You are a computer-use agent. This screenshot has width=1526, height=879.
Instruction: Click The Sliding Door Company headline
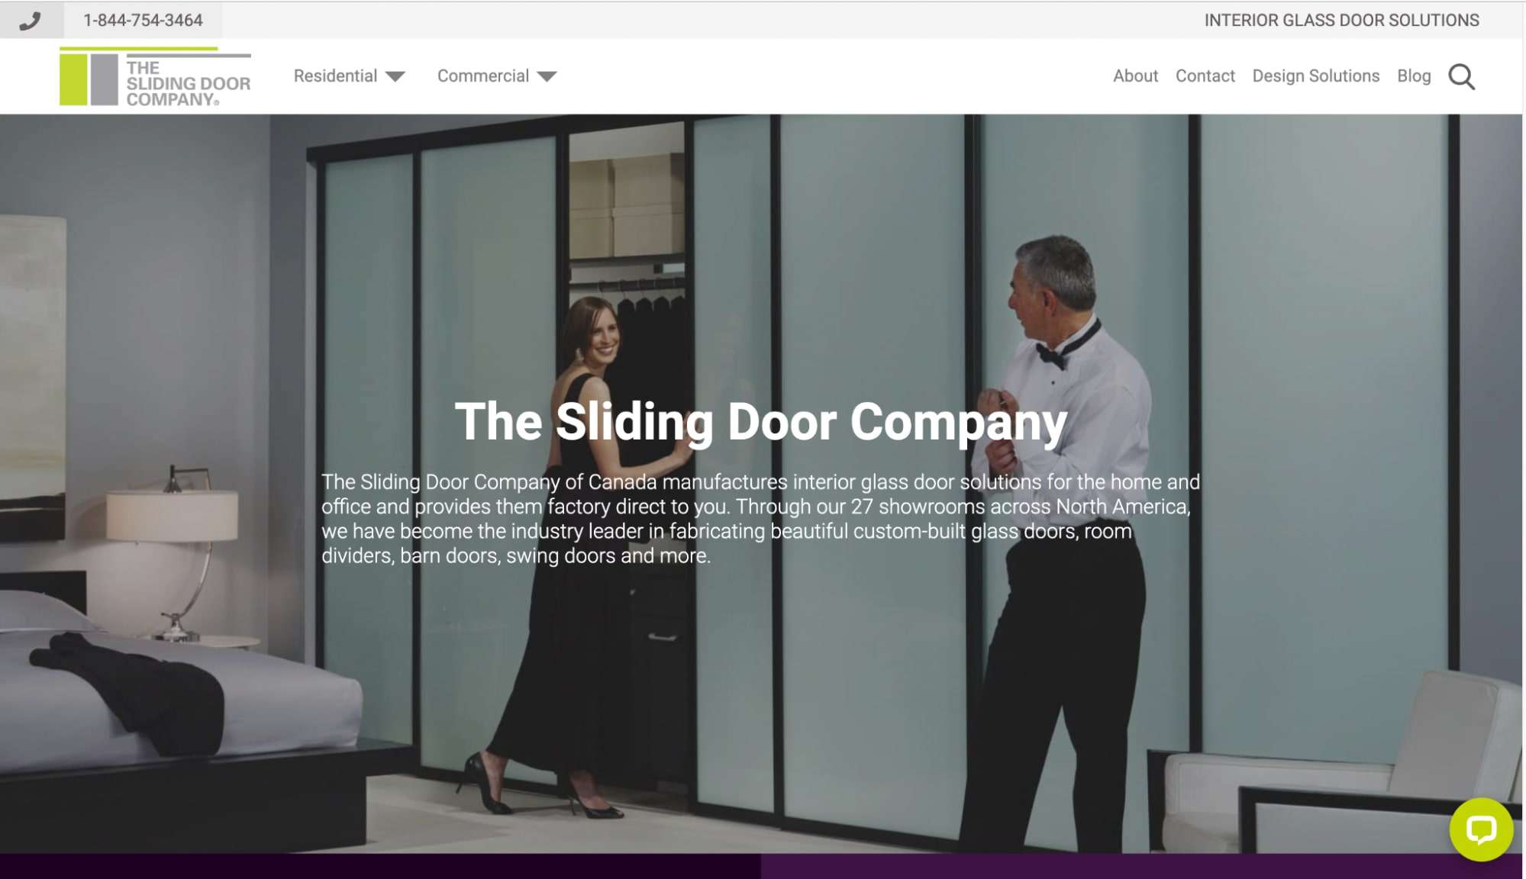pos(761,422)
